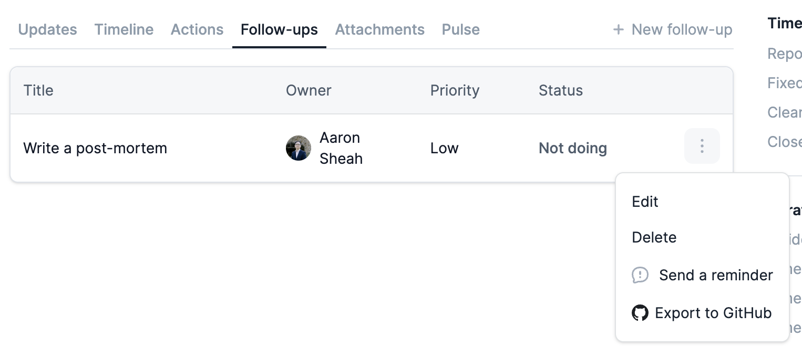The height and width of the screenshot is (358, 802).
Task: Select Export to GitHub option
Action: pos(713,313)
